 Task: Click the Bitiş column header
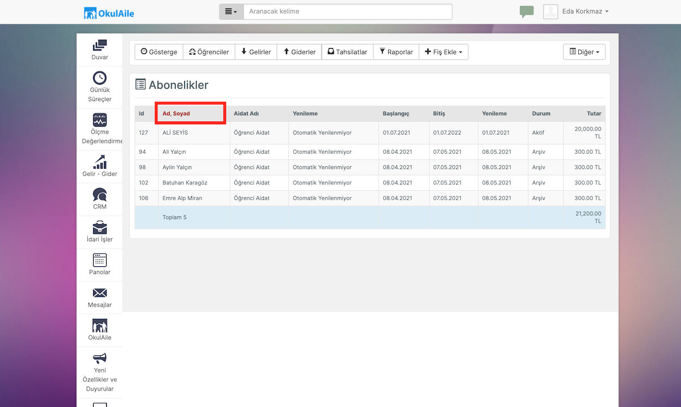coord(439,114)
